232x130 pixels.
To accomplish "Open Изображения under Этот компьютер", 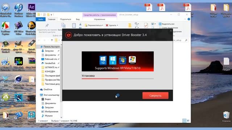I will pyautogui.click(x=50, y=112).
